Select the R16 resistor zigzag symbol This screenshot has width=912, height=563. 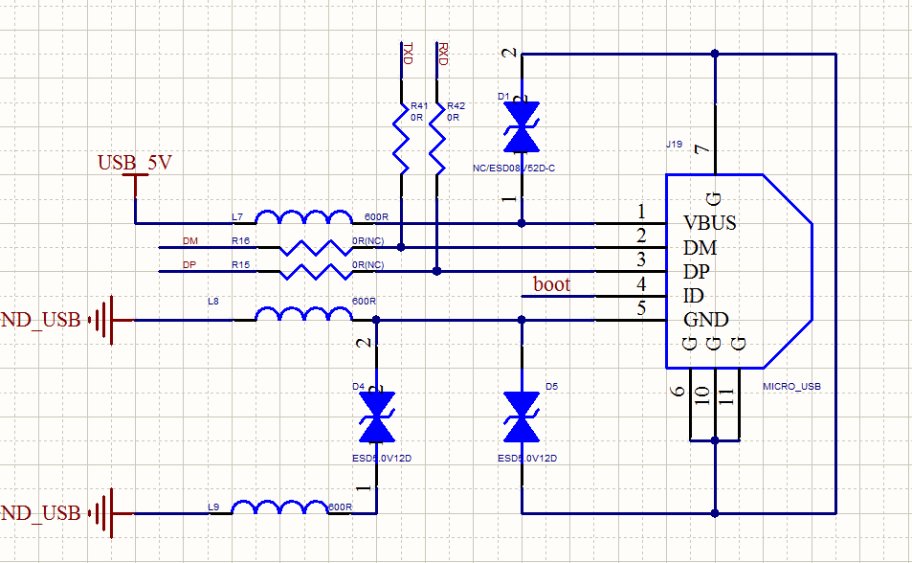point(316,247)
